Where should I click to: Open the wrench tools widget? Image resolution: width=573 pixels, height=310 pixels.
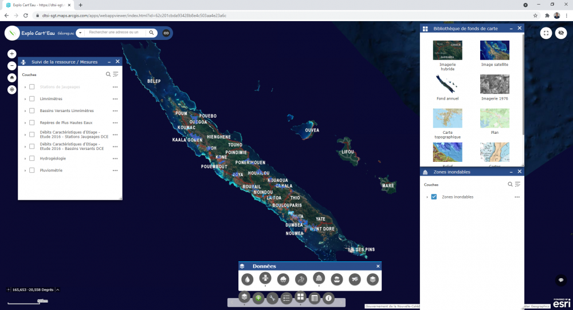pos(272,299)
